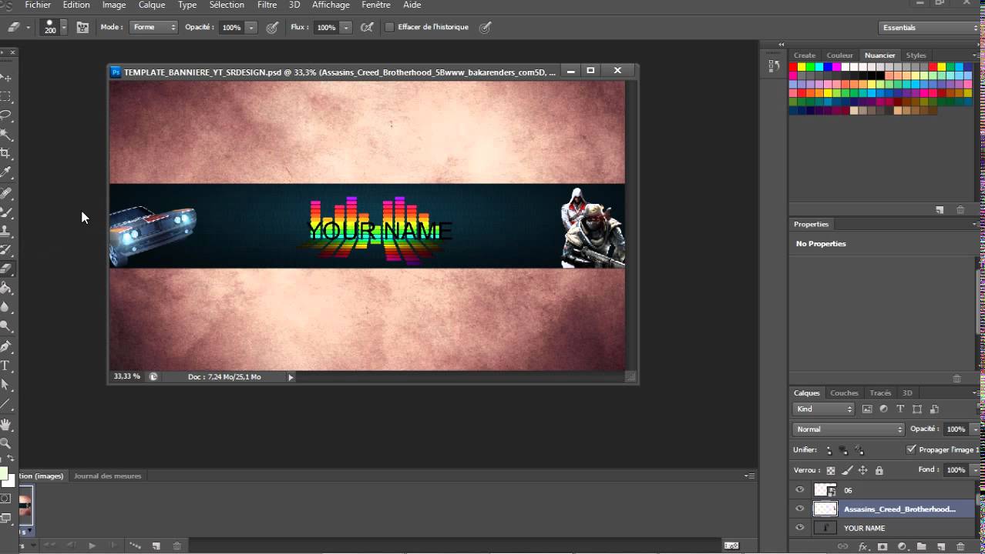Hide the 06 layer

pos(799,490)
